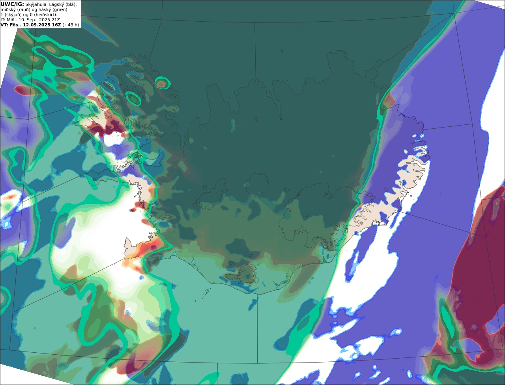Click the '1 (skýjað) og 0 (heiðskírt).' line
This screenshot has height=385, width=505.
click(x=29, y=14)
